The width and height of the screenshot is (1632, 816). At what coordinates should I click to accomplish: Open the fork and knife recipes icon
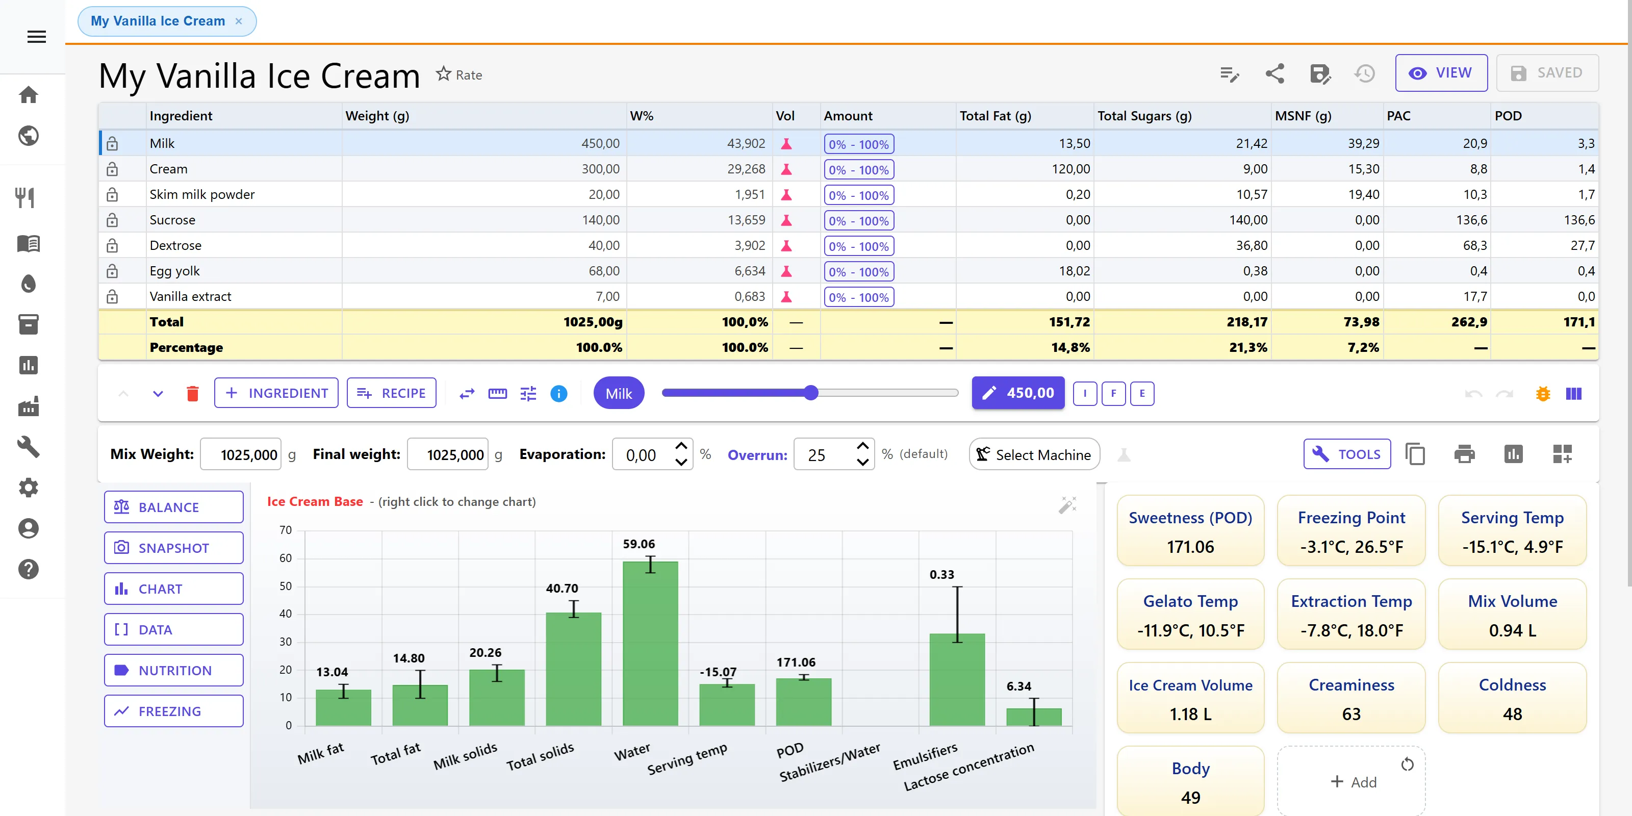25,198
